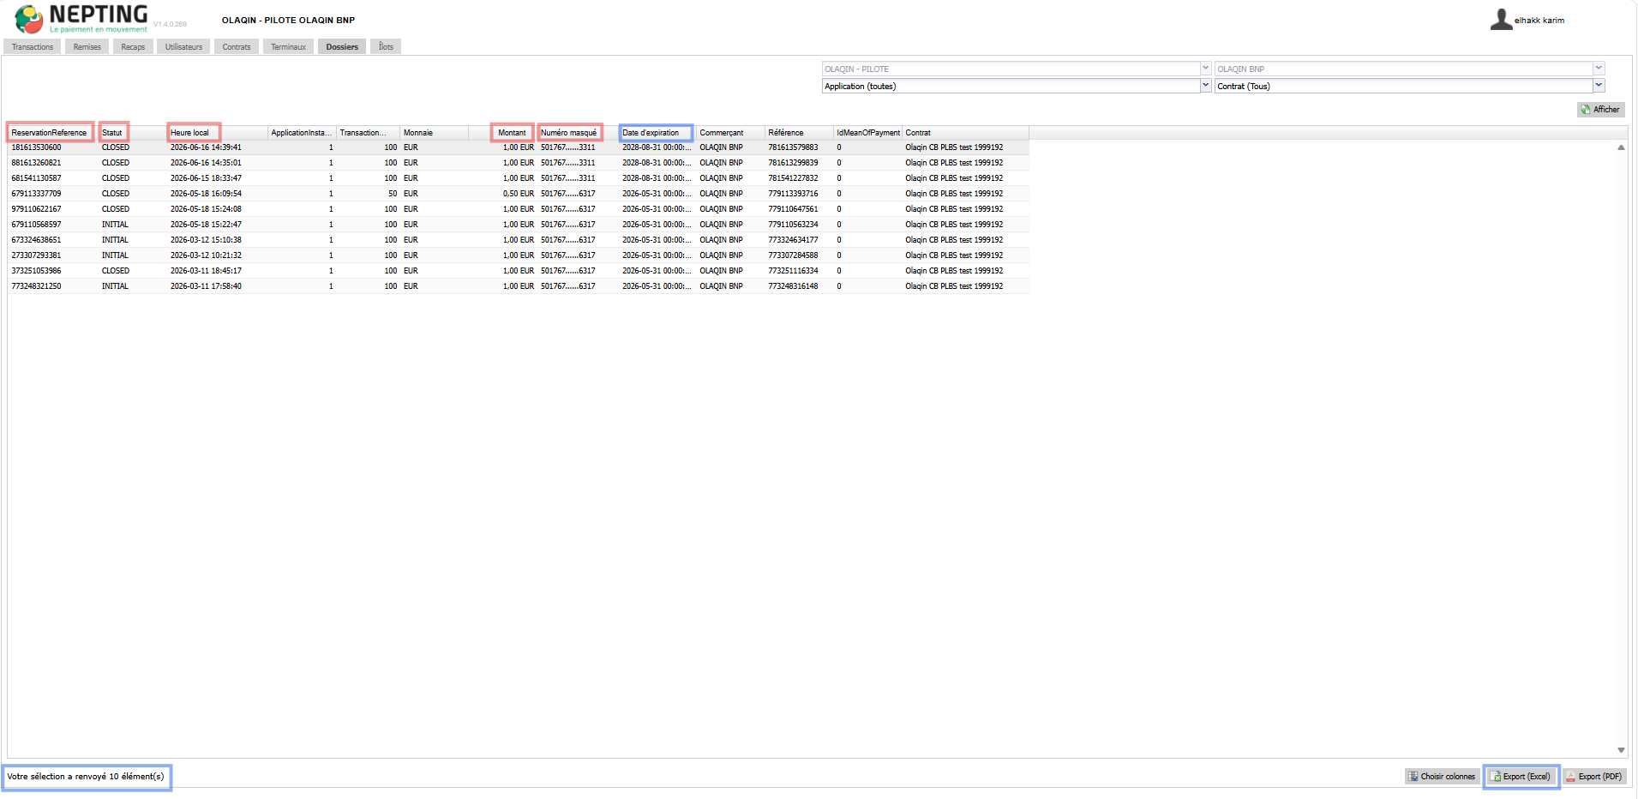
Task: Click the Contrat column header
Action: coord(965,133)
